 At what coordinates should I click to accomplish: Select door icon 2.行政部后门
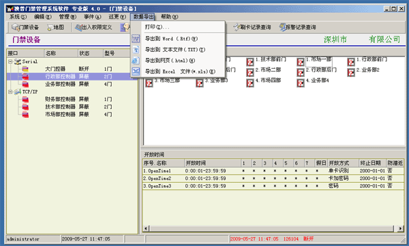(x=301, y=72)
